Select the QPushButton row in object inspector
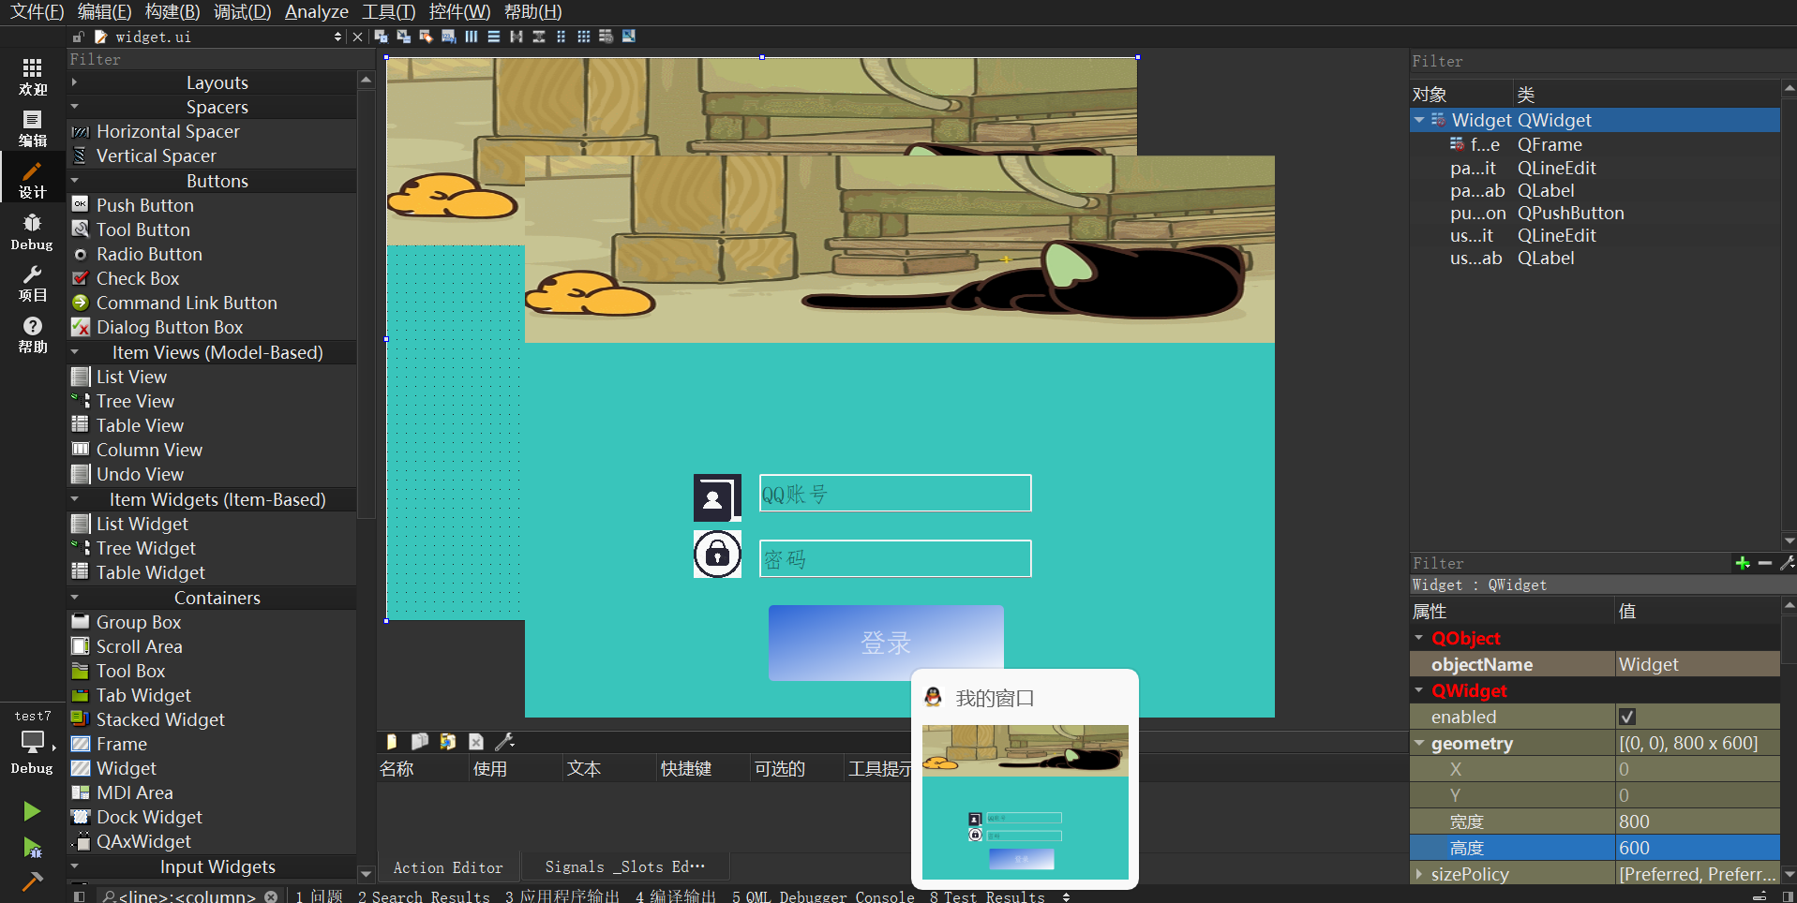The width and height of the screenshot is (1797, 903). coord(1594,213)
